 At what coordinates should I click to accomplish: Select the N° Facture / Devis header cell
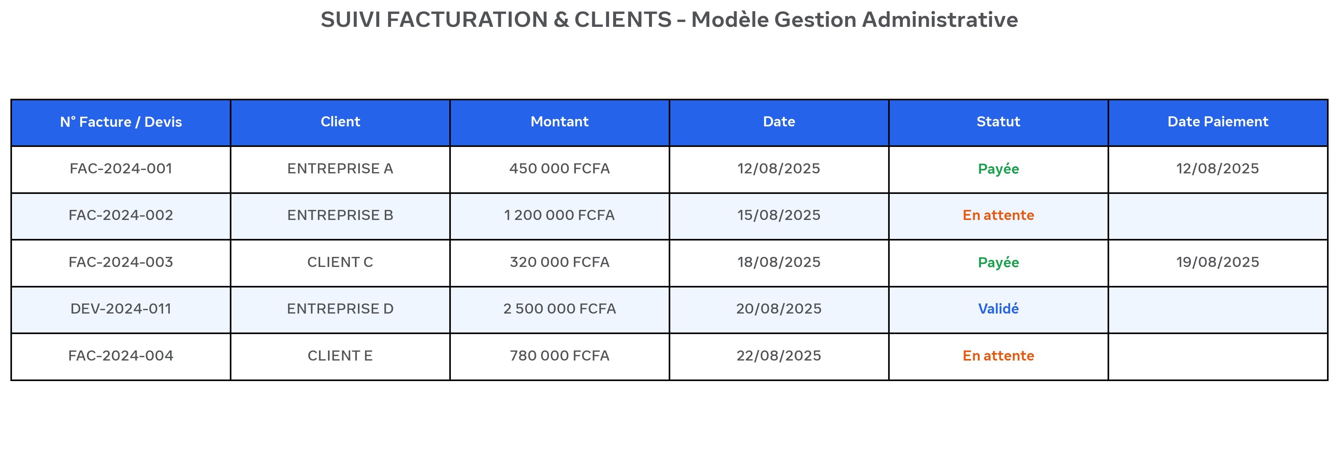(x=121, y=123)
